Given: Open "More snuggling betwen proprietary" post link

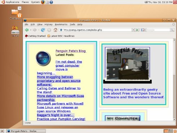Looking at the screenshot, I should (59, 81).
